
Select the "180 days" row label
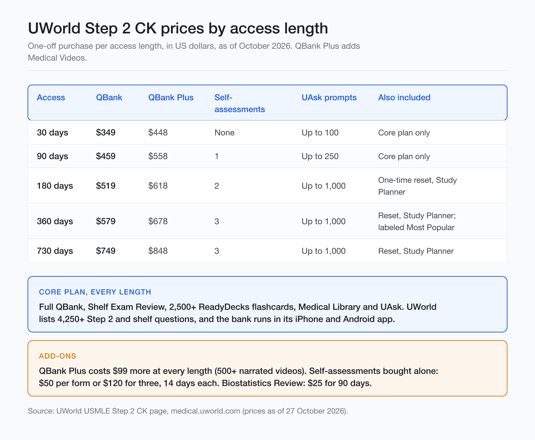point(55,186)
